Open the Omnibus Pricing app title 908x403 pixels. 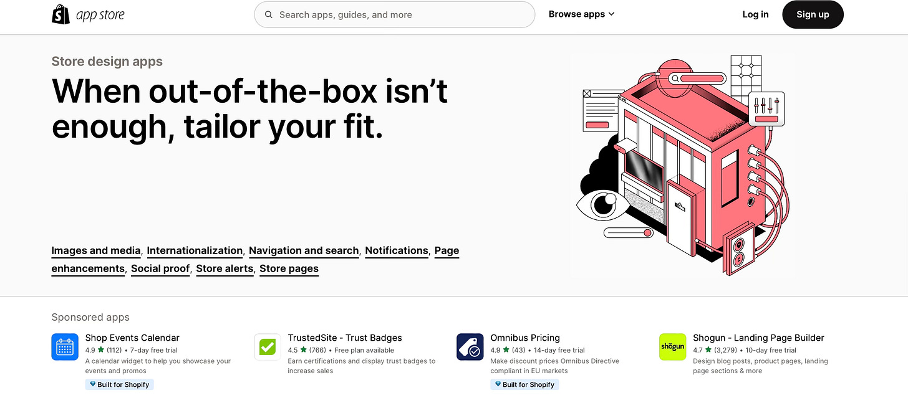coord(525,338)
